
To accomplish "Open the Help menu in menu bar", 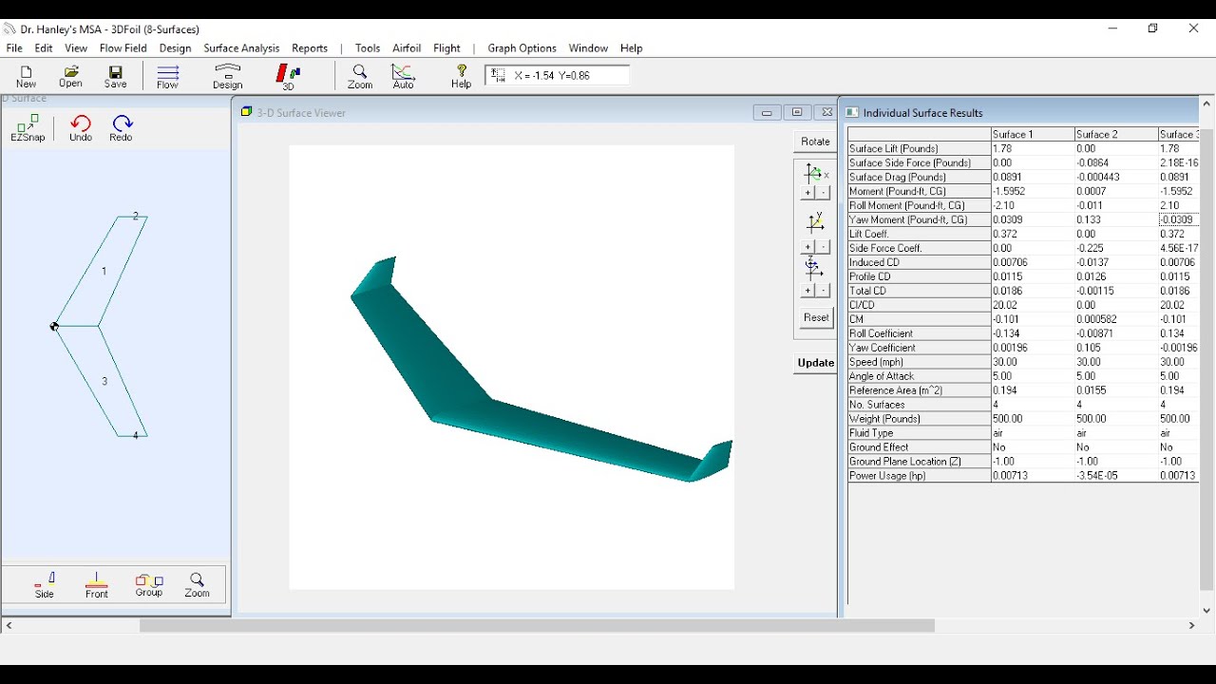I will [632, 48].
